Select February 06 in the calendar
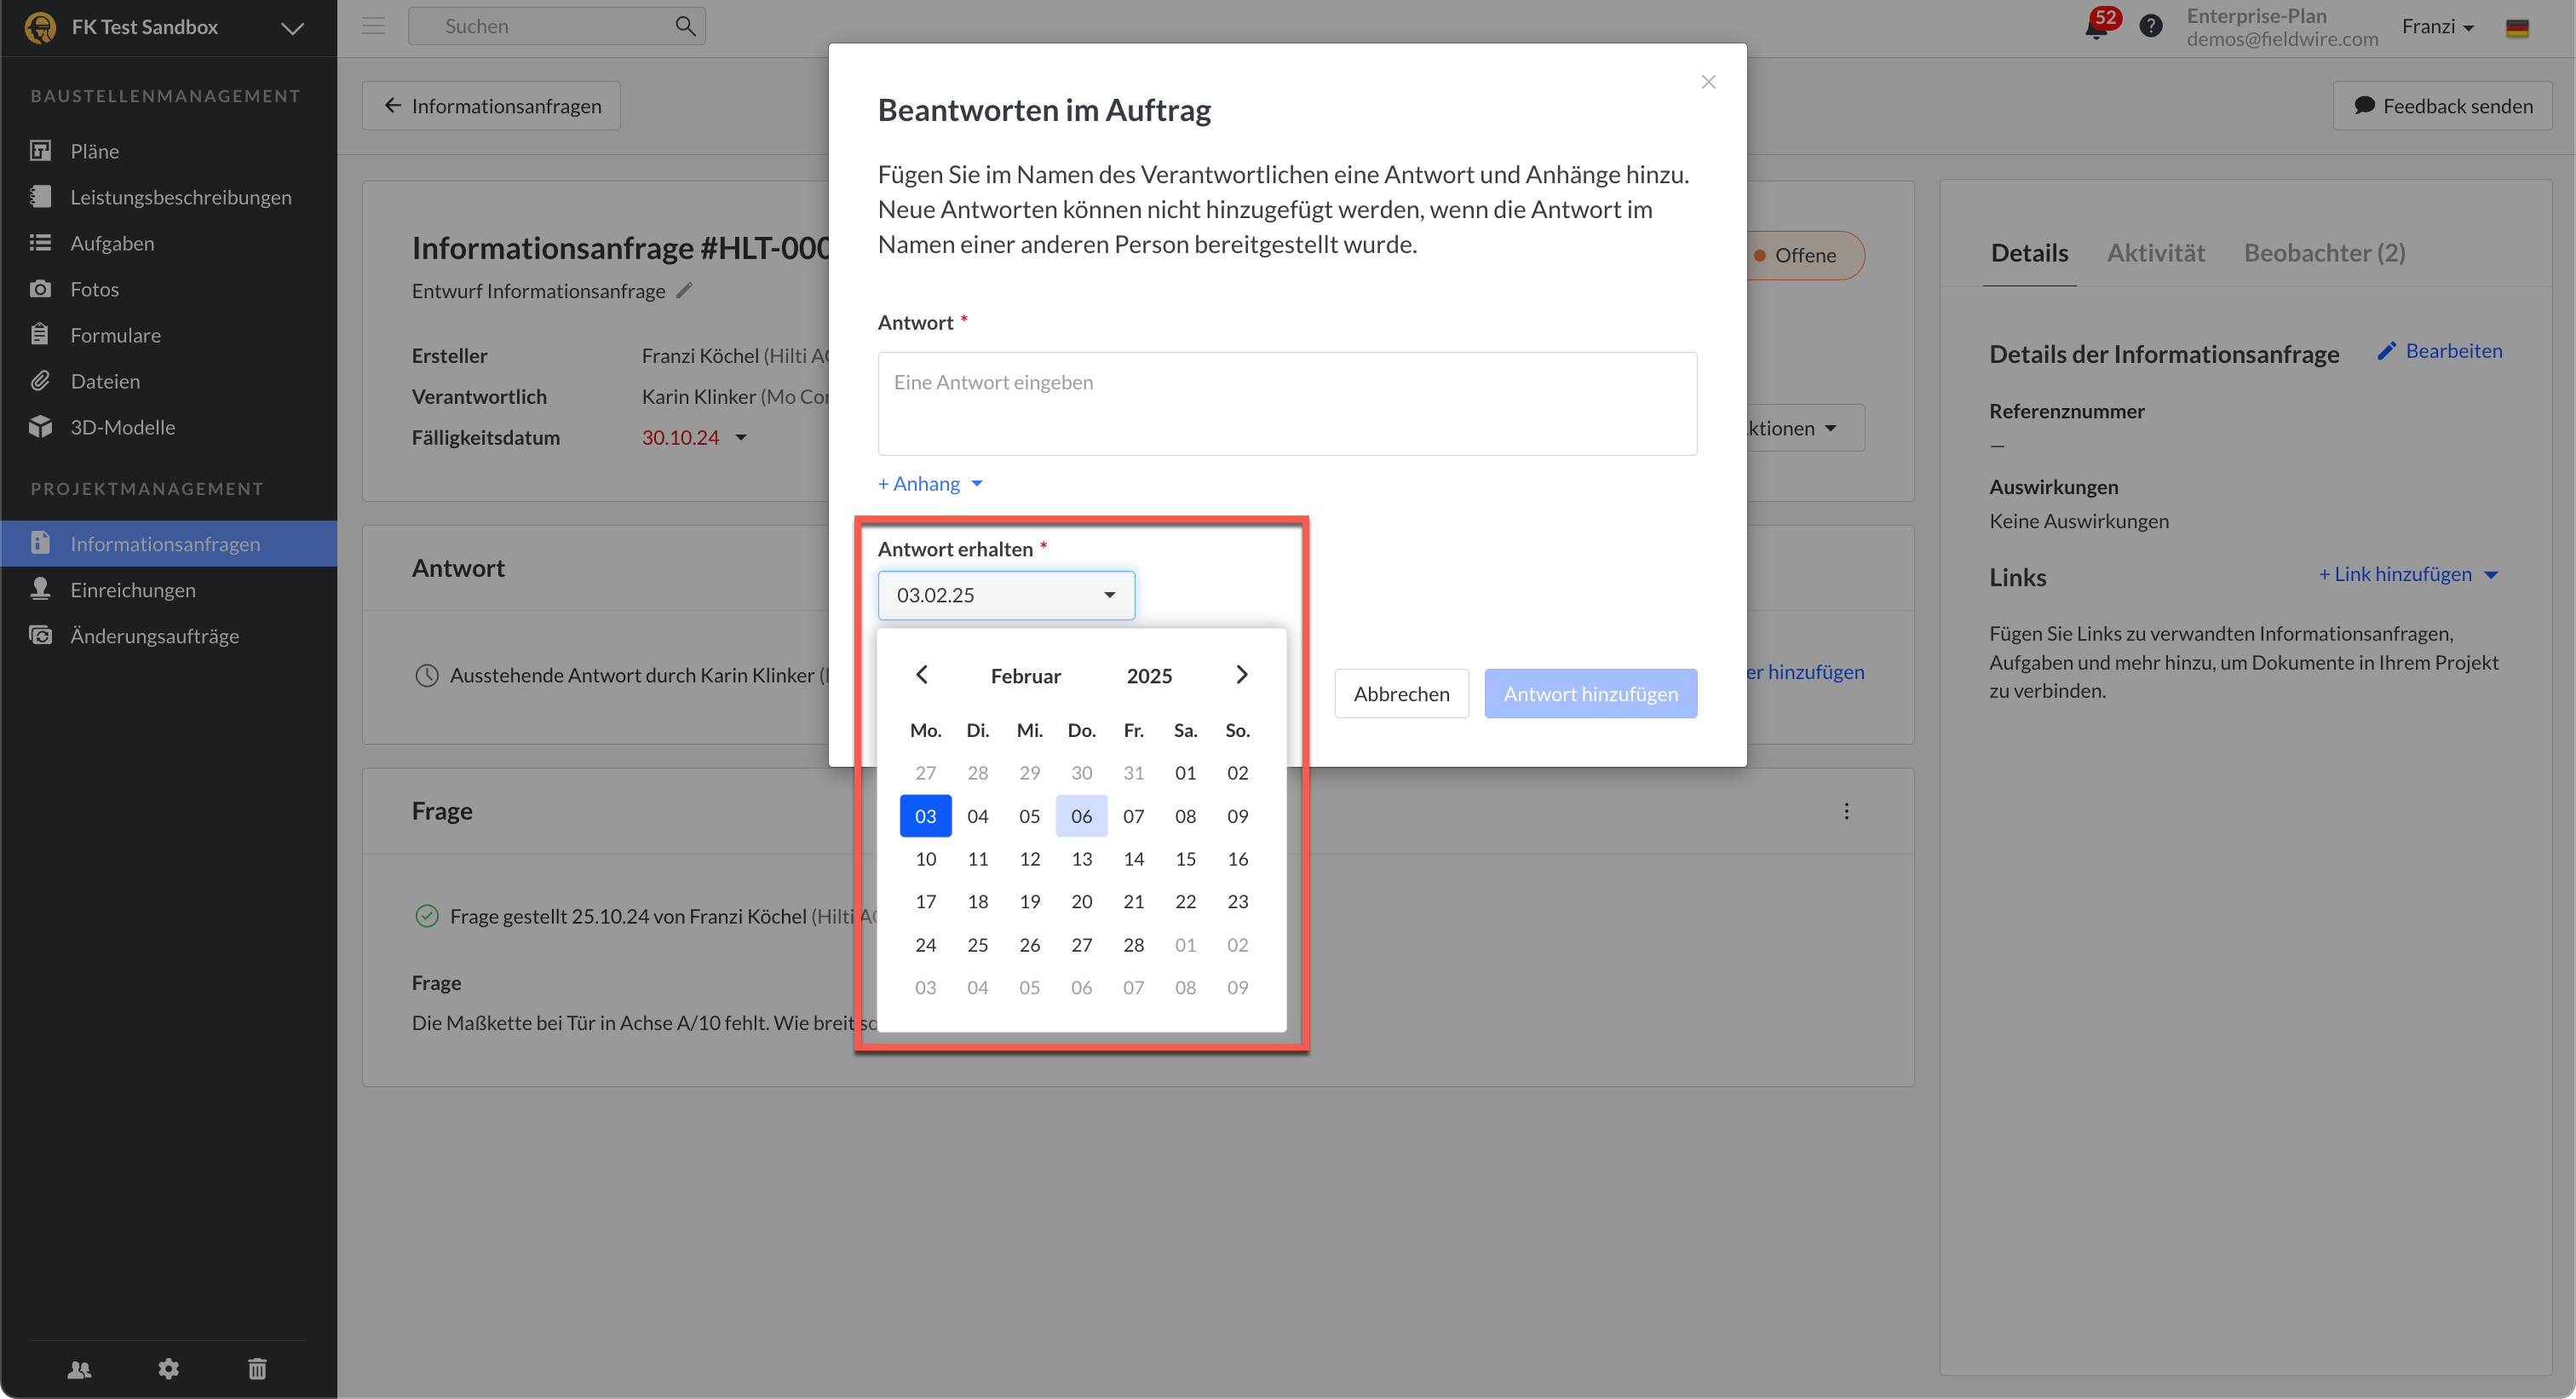Viewport: 2576px width, 1399px height. click(1081, 816)
